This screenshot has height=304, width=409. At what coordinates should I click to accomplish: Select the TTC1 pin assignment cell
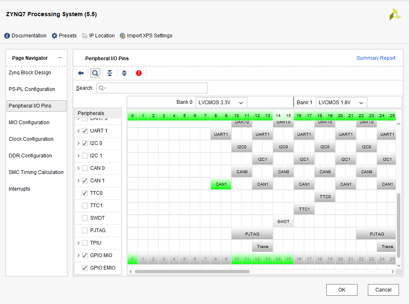[304, 209]
